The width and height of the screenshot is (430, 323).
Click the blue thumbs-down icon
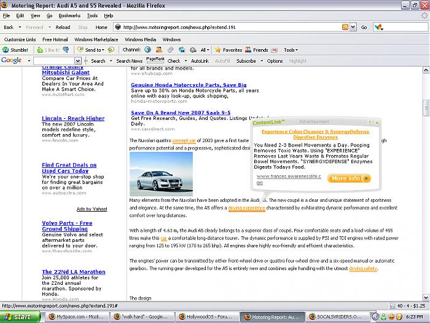(66, 50)
